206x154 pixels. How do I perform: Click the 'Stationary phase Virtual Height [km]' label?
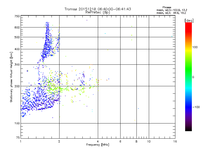click(x=11, y=77)
